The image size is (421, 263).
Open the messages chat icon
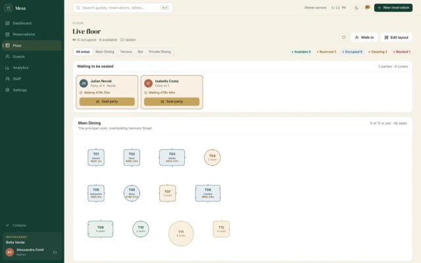368,7
